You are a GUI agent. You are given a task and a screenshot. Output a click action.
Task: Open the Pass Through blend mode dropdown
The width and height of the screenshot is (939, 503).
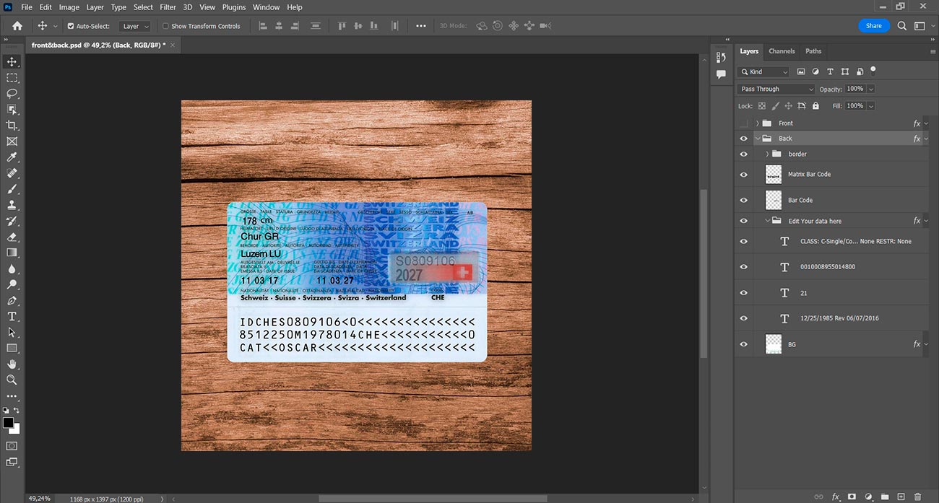(x=776, y=89)
